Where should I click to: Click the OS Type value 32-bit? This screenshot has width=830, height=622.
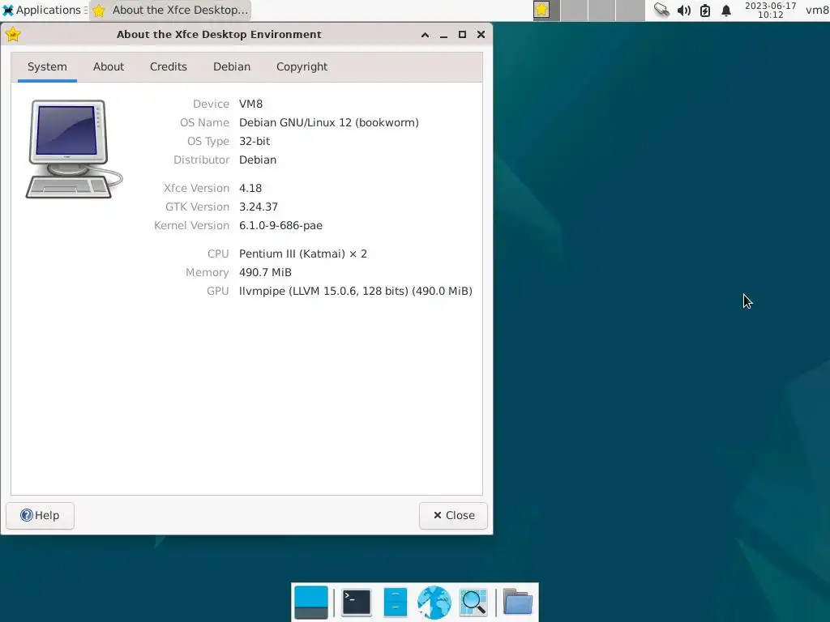[255, 141]
